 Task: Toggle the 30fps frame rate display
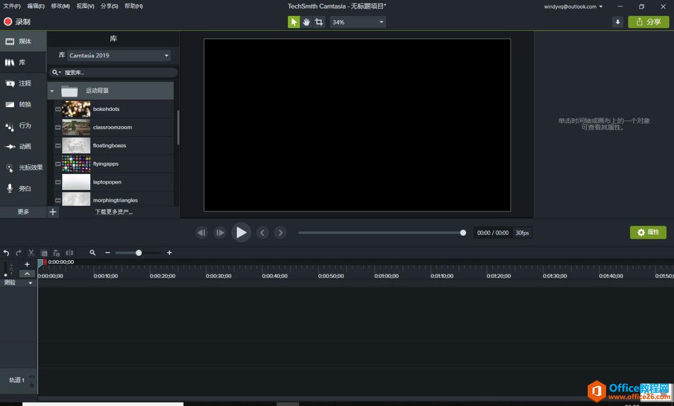point(522,232)
